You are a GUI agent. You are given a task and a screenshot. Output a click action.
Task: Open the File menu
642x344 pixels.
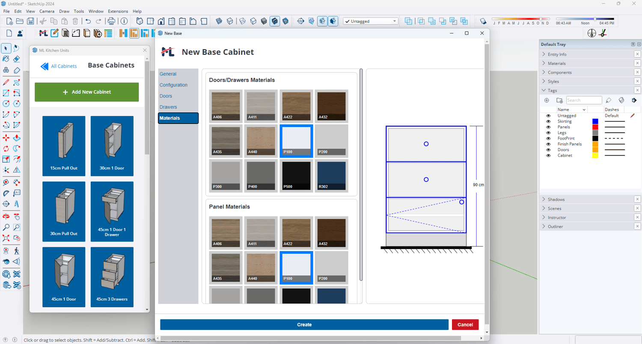[x=6, y=11]
